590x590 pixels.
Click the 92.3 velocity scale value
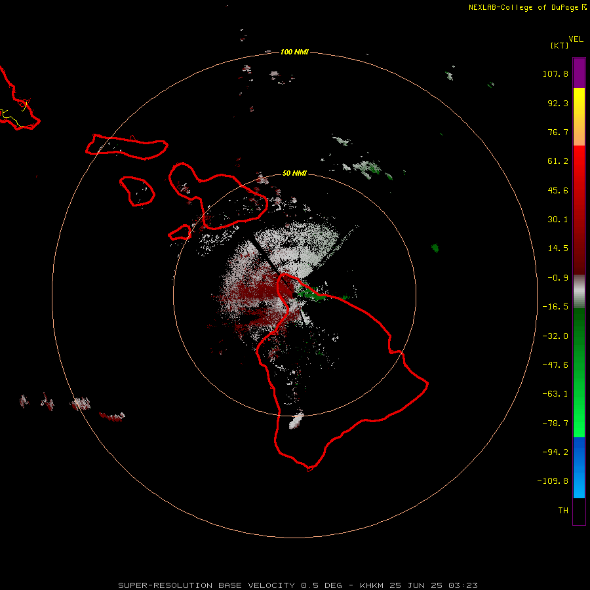(x=558, y=103)
